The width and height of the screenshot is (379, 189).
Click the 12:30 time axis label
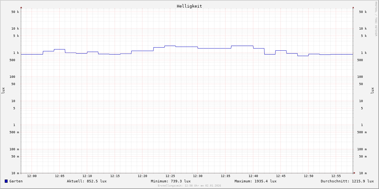198,176
